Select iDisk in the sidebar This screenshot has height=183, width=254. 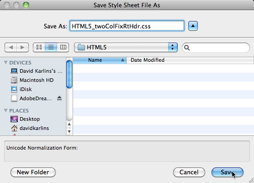21,89
